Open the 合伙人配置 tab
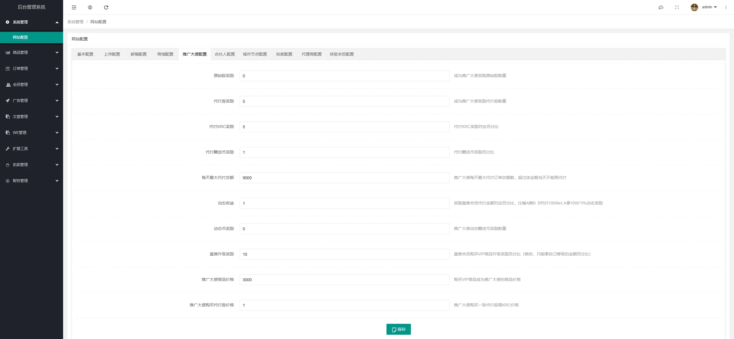Image resolution: width=734 pixels, height=339 pixels. 225,54
